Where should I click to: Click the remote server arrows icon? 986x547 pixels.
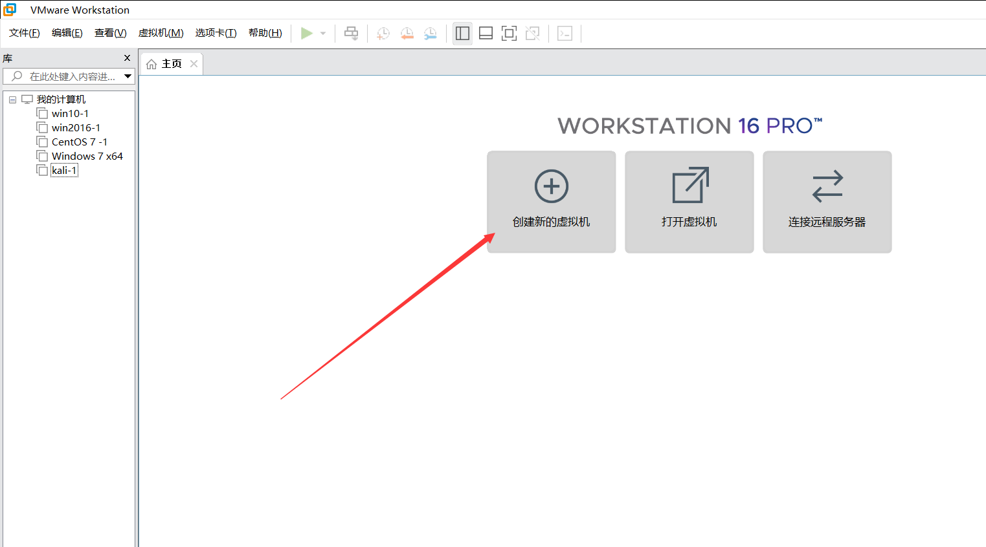[x=827, y=186]
